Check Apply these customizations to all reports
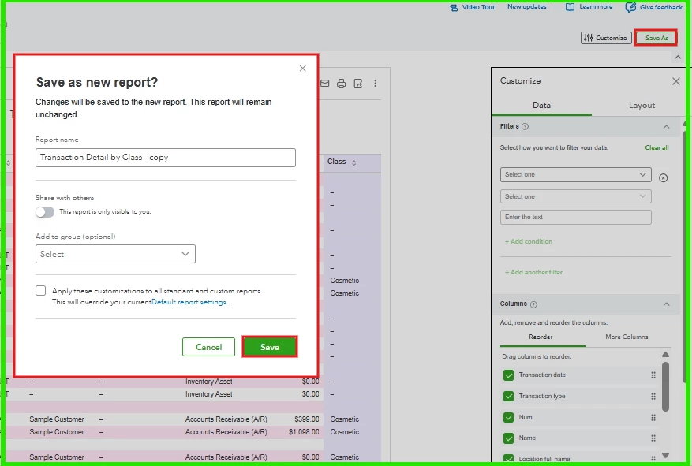 point(40,290)
